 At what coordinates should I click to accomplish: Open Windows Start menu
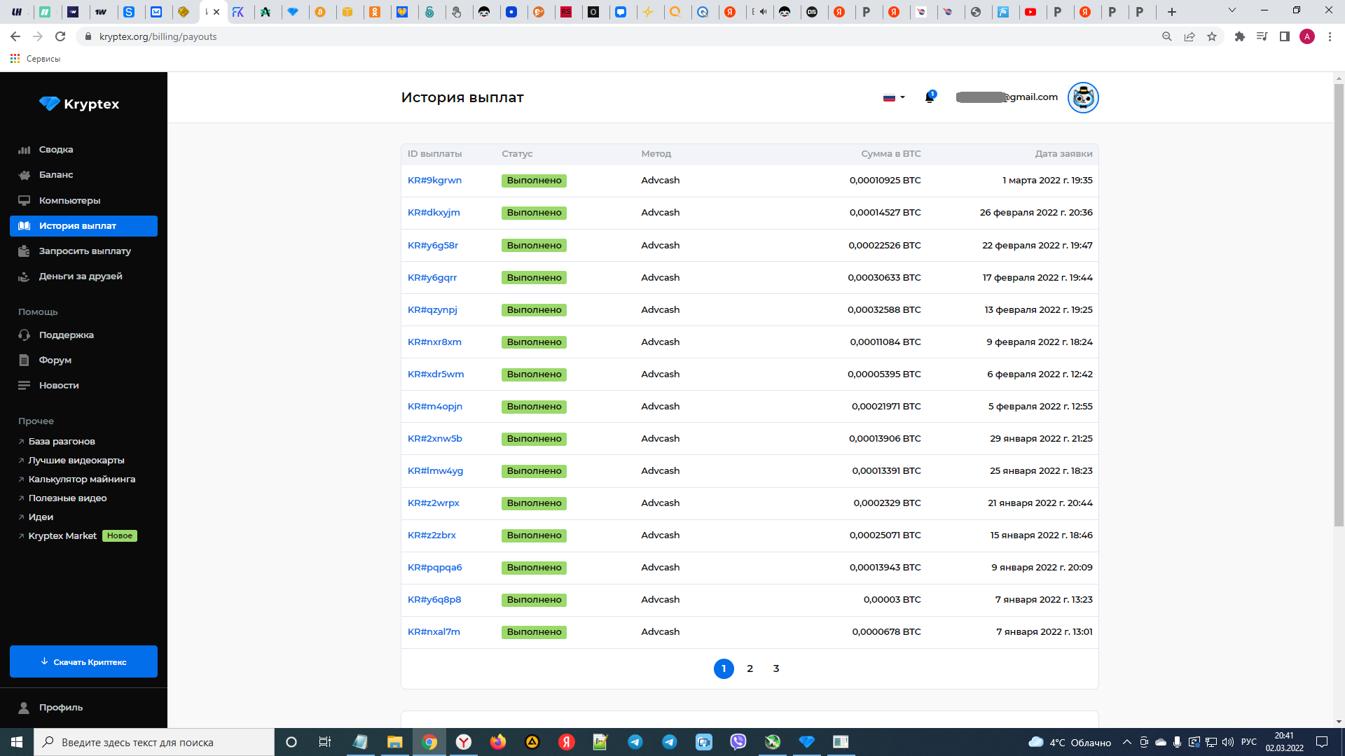17,742
